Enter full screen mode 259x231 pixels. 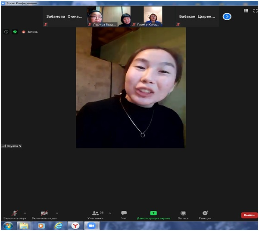(x=255, y=11)
